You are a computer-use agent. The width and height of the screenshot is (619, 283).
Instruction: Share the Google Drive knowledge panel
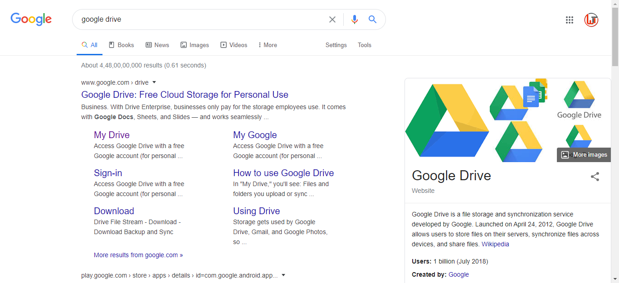pos(595,177)
